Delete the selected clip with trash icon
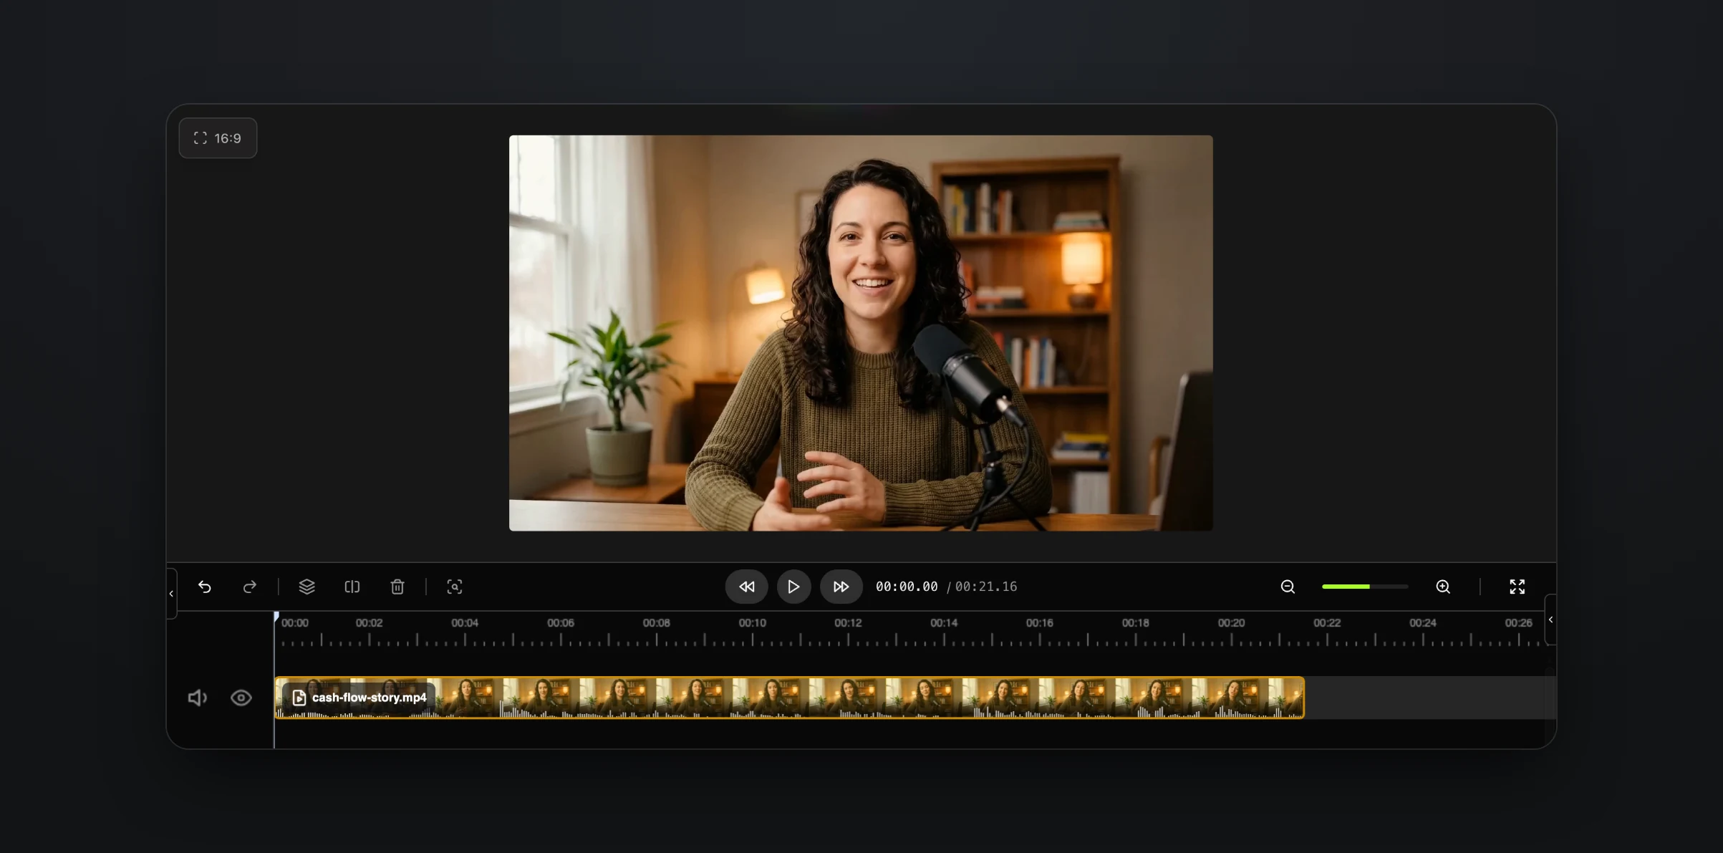Image resolution: width=1723 pixels, height=853 pixels. 397,587
